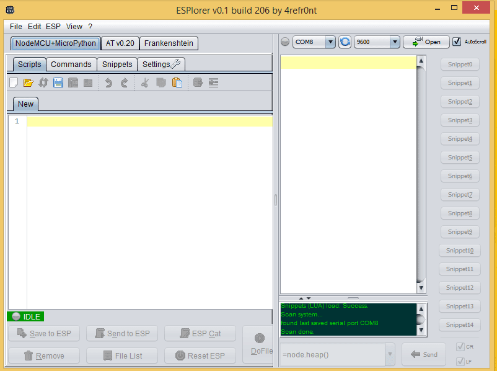Refresh serial port list with blue arrows icon
The width and height of the screenshot is (497, 371).
(345, 42)
